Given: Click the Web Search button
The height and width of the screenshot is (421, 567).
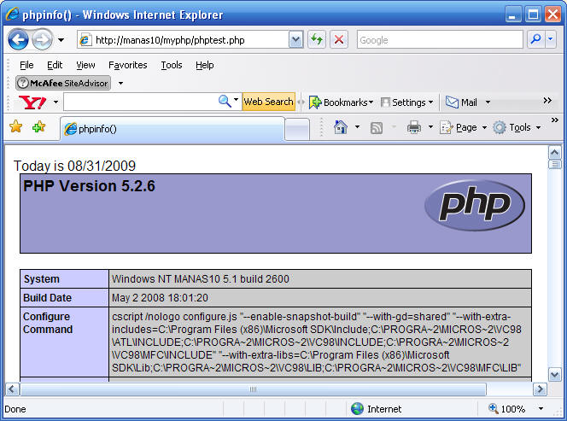Looking at the screenshot, I should (268, 102).
